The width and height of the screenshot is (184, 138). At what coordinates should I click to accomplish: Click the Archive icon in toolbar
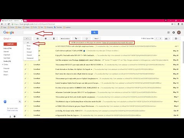[38, 38]
